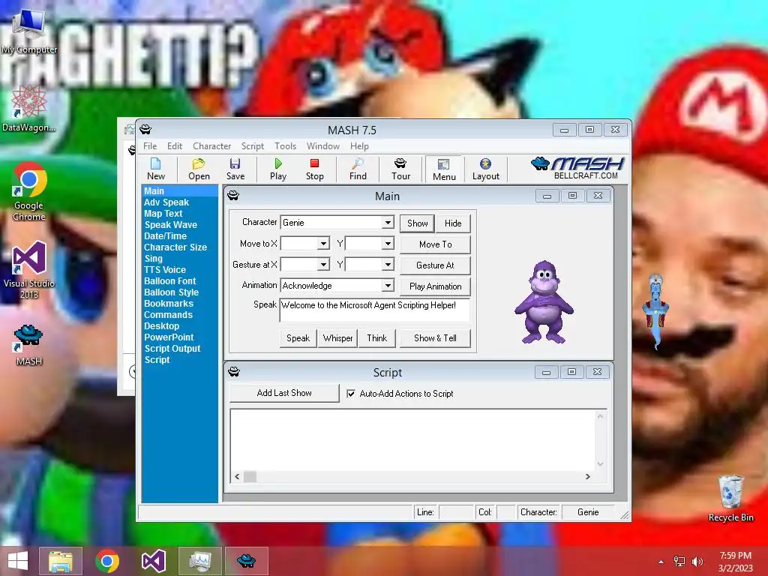Image resolution: width=768 pixels, height=576 pixels.
Task: Click the script horizontal scrollbar right arrow
Action: pos(588,476)
